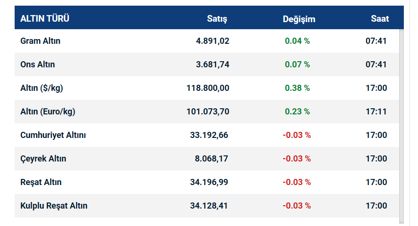Click the Gram Altın row label
The width and height of the screenshot is (418, 226).
pos(41,41)
